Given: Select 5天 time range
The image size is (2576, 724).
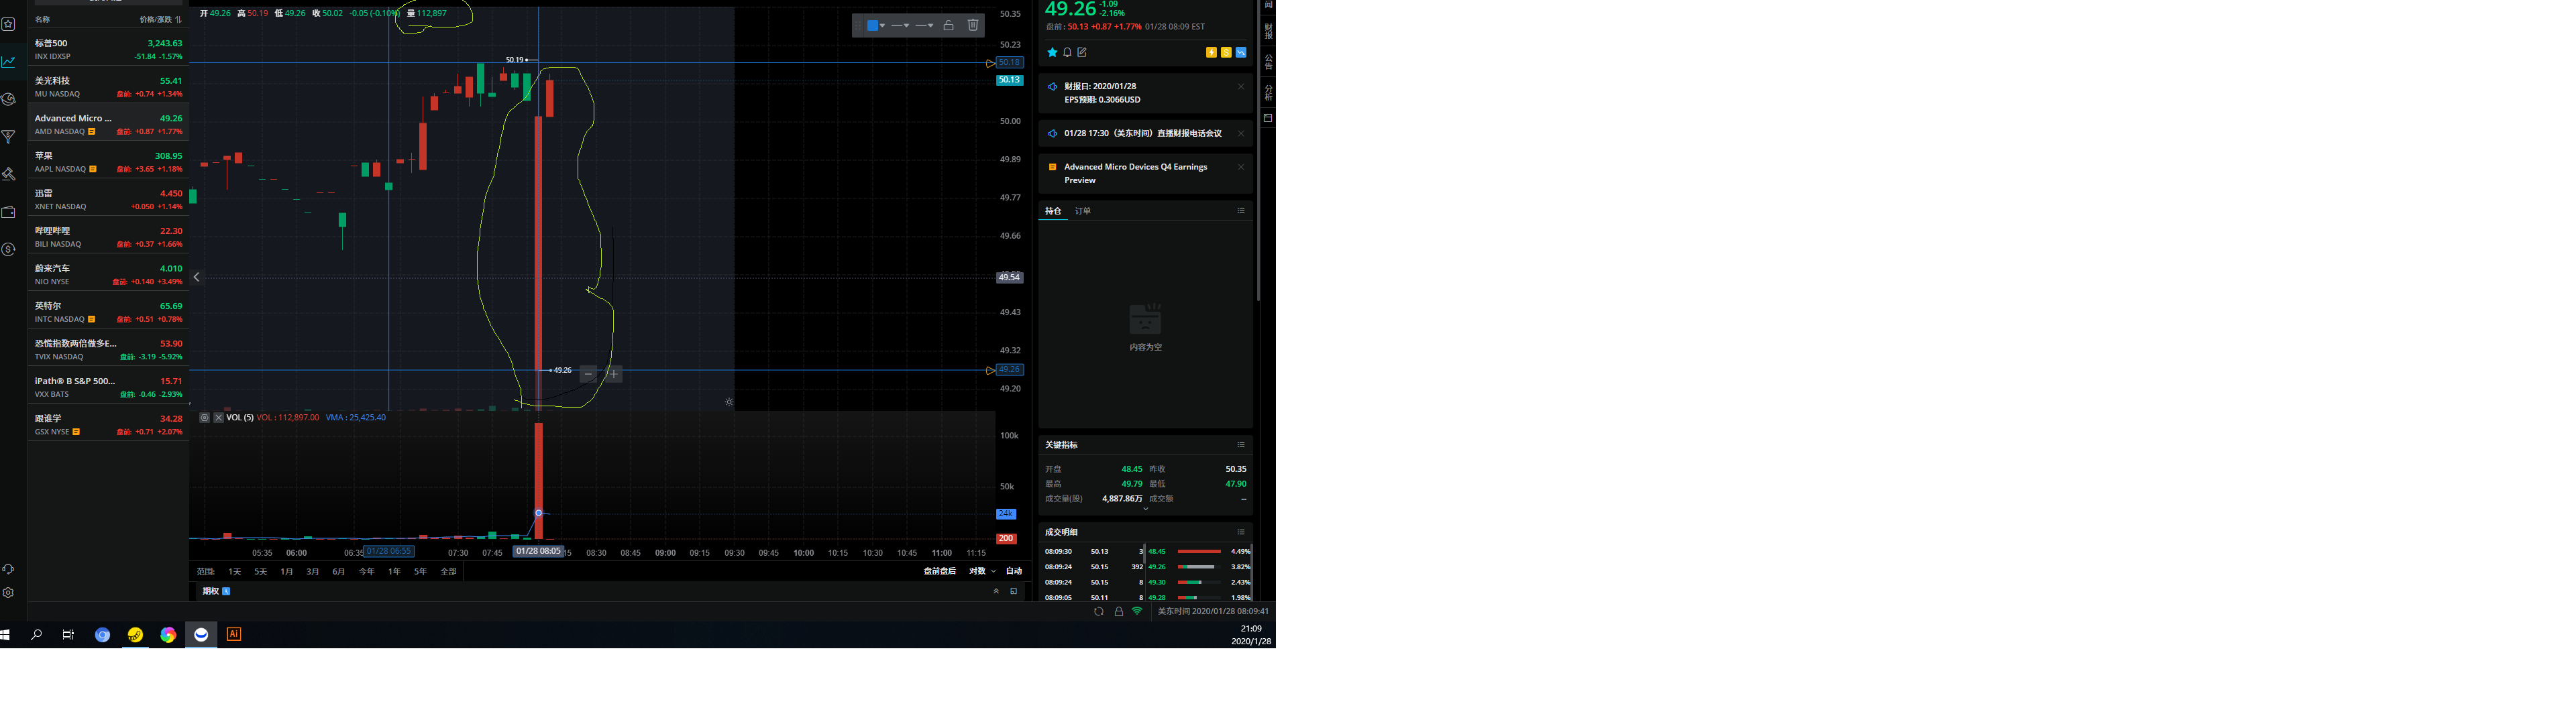Looking at the screenshot, I should tap(261, 572).
